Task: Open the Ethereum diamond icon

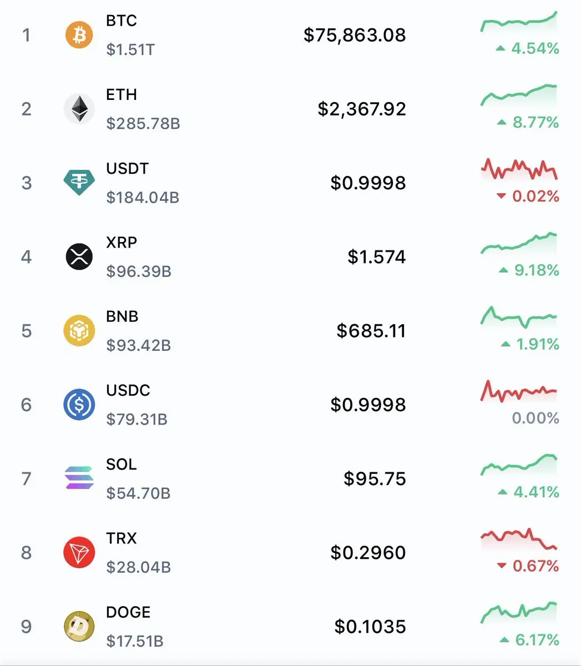Action: [x=79, y=109]
